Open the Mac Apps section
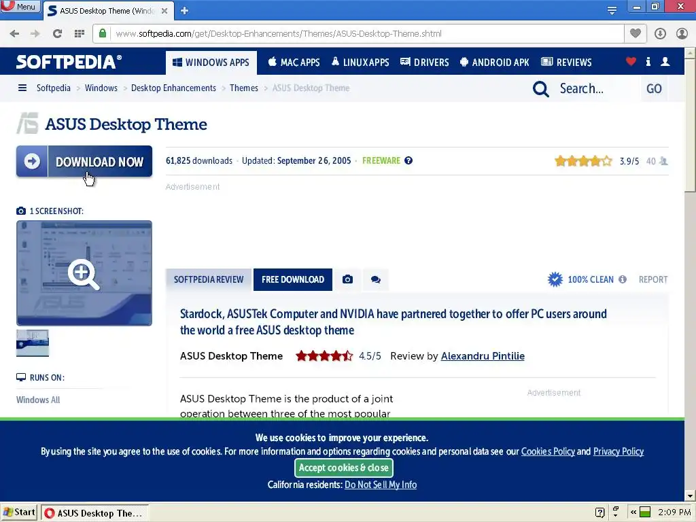This screenshot has height=522, width=696. (294, 62)
